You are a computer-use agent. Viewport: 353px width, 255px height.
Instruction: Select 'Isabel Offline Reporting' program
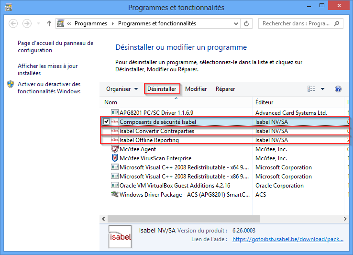[149, 140]
